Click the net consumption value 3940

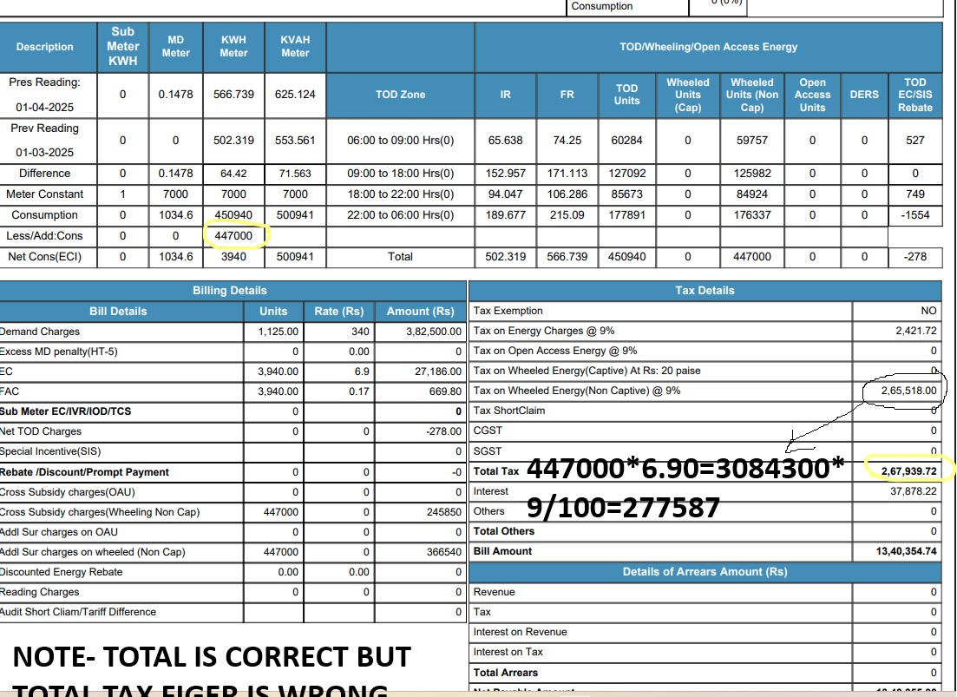point(233,256)
